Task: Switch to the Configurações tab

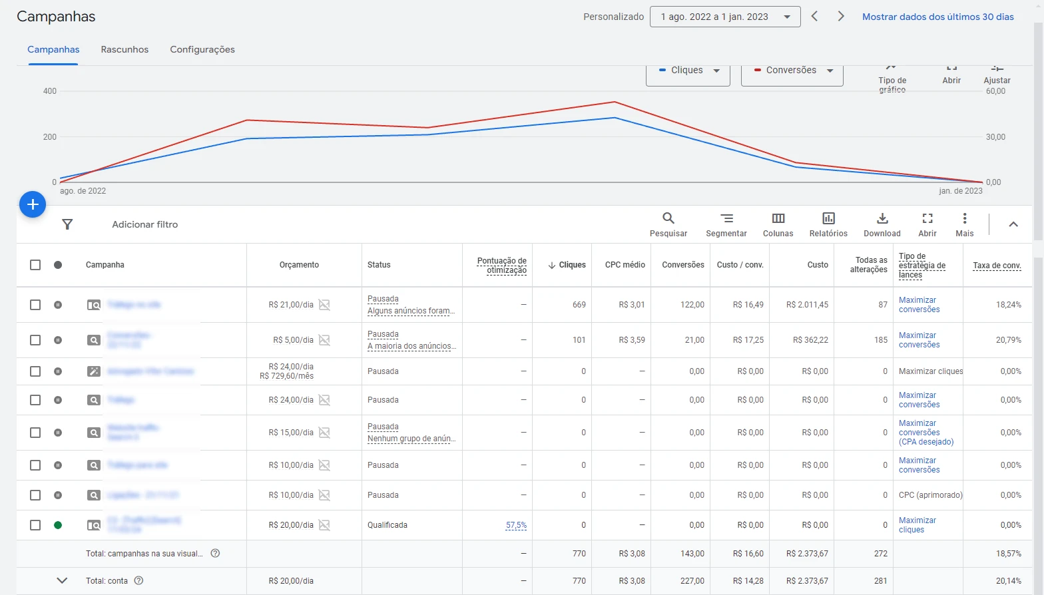Action: (x=202, y=49)
